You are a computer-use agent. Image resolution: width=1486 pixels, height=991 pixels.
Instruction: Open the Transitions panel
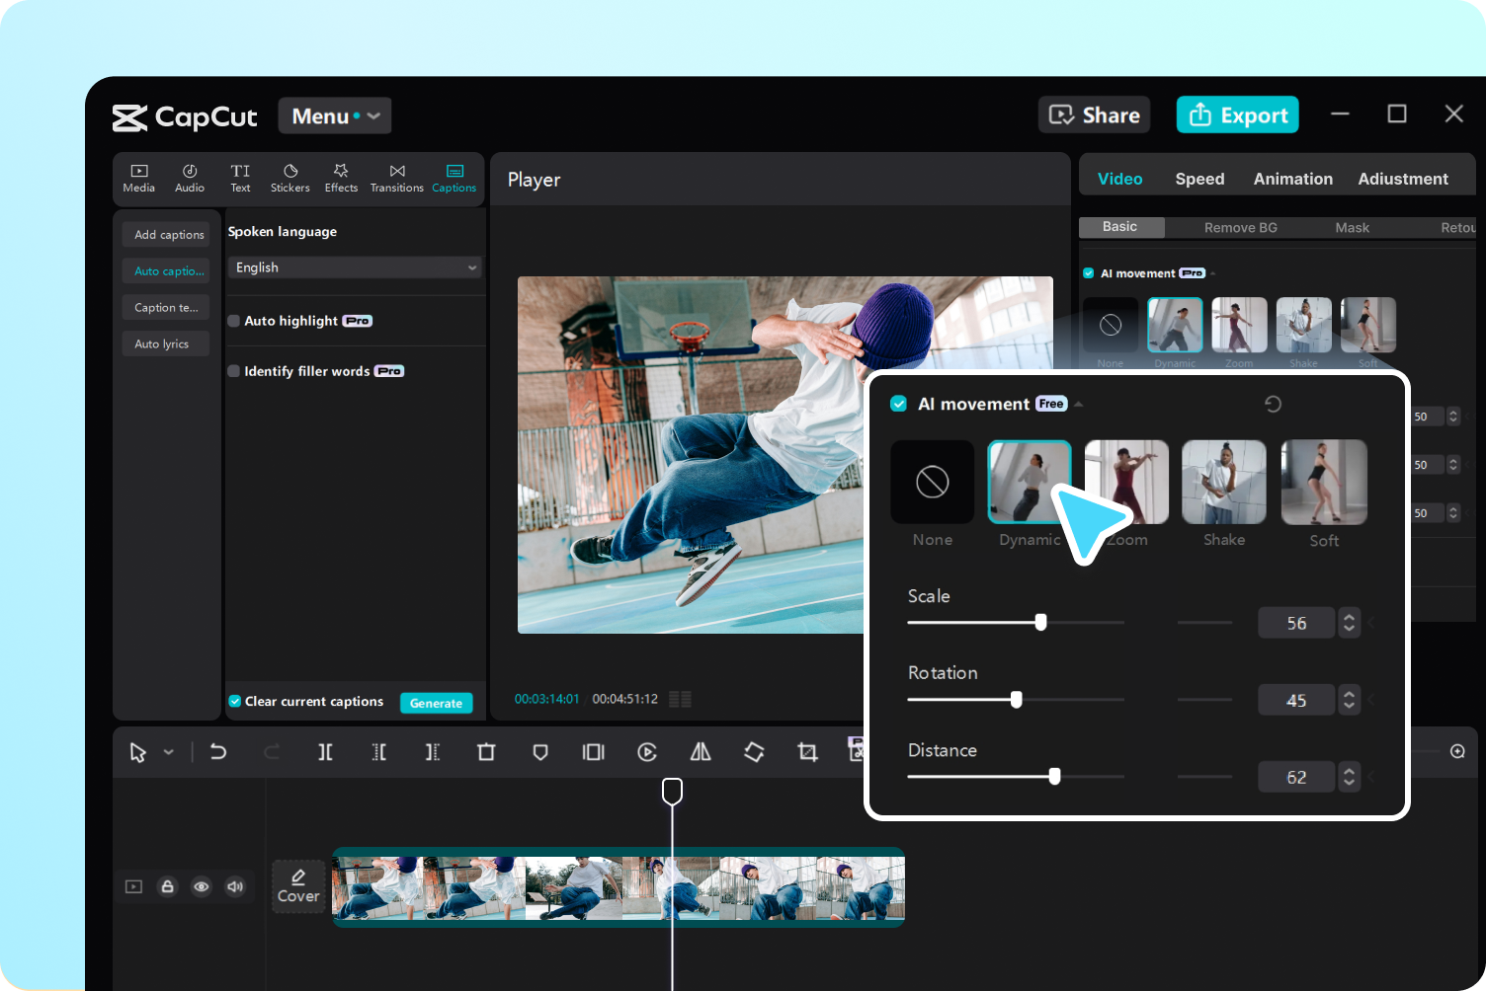pyautogui.click(x=396, y=178)
